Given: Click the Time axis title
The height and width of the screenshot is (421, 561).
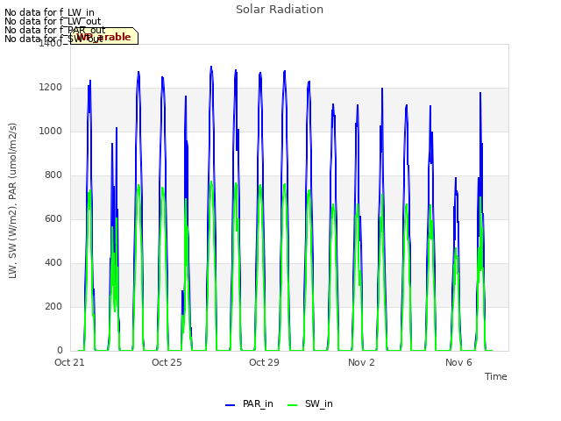Looking at the screenshot, I should tap(496, 376).
